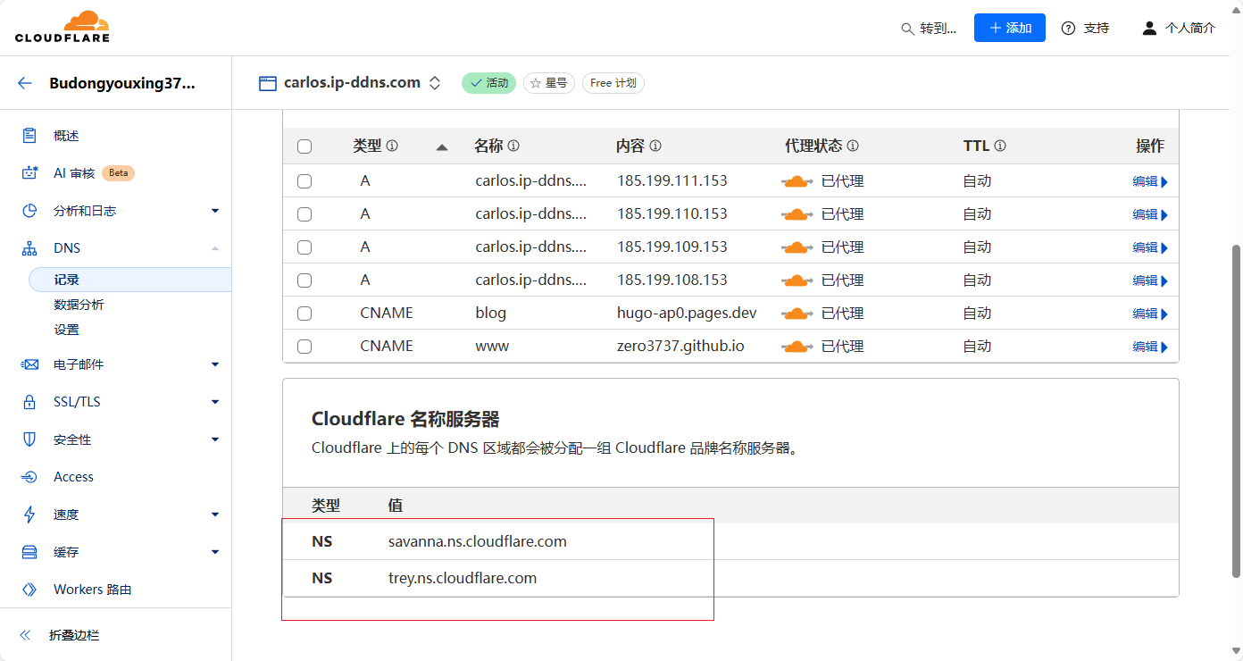Open the 记录 DNS submenu item
Viewport: 1243px width, 661px height.
[130, 280]
